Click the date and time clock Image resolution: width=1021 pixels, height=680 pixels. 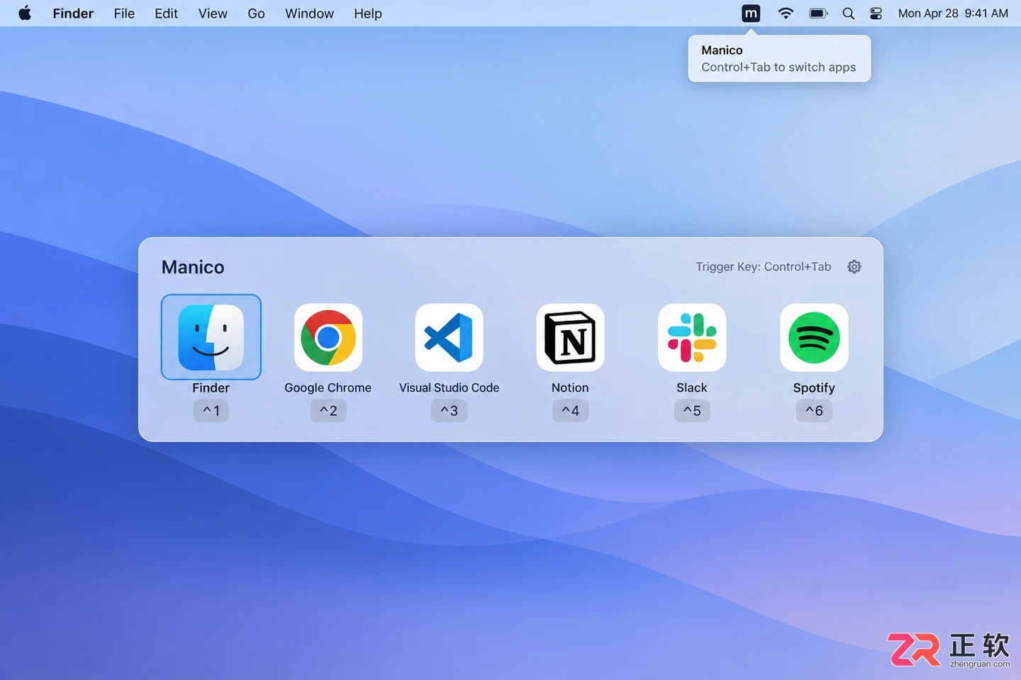(x=953, y=13)
